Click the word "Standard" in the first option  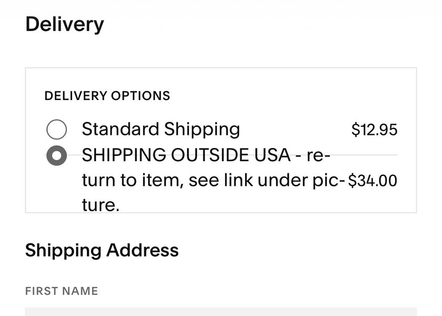[x=120, y=129]
